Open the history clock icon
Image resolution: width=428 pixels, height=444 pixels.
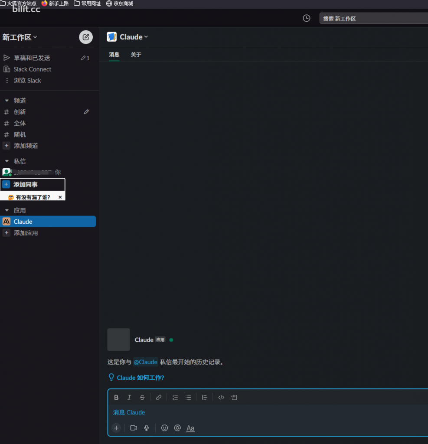point(307,18)
